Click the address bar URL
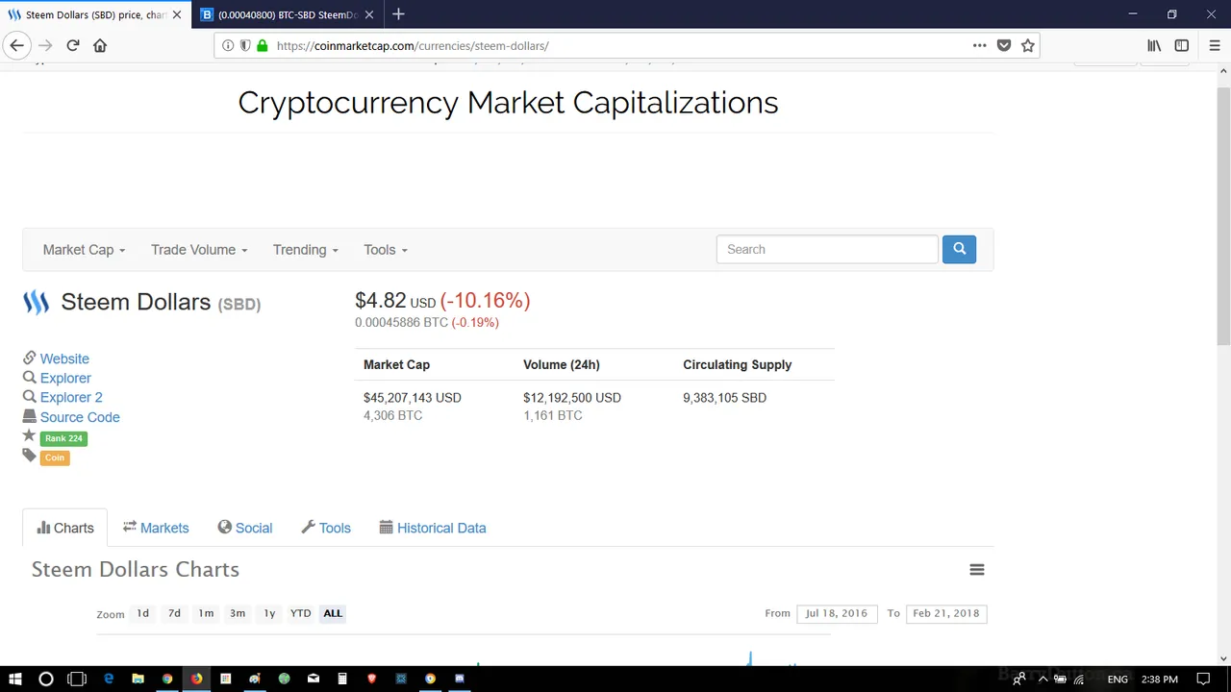The image size is (1231, 692). pyautogui.click(x=412, y=45)
